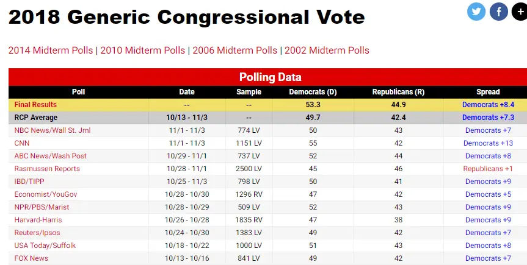Image resolution: width=527 pixels, height=265 pixels.
Task: Open the IBD/TIPP poll link
Action: point(29,182)
